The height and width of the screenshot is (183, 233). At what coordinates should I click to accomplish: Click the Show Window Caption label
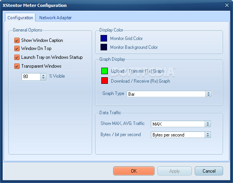(x=42, y=40)
